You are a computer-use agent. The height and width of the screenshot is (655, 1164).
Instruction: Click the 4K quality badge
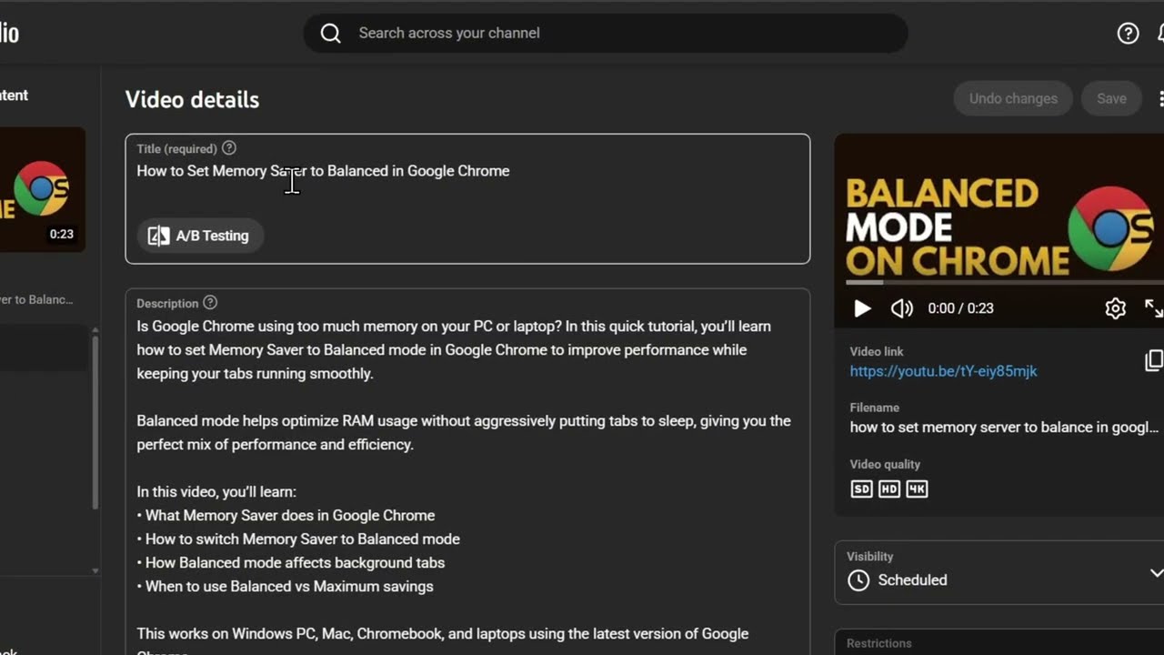coord(917,489)
